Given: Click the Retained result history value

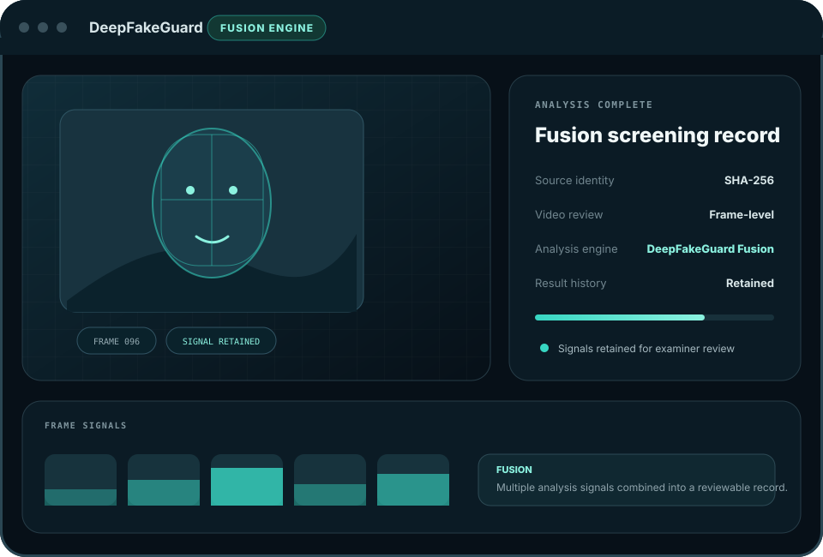Looking at the screenshot, I should click(x=749, y=284).
